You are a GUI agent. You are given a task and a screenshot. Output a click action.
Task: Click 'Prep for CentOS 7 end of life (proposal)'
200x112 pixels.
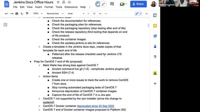(58, 62)
